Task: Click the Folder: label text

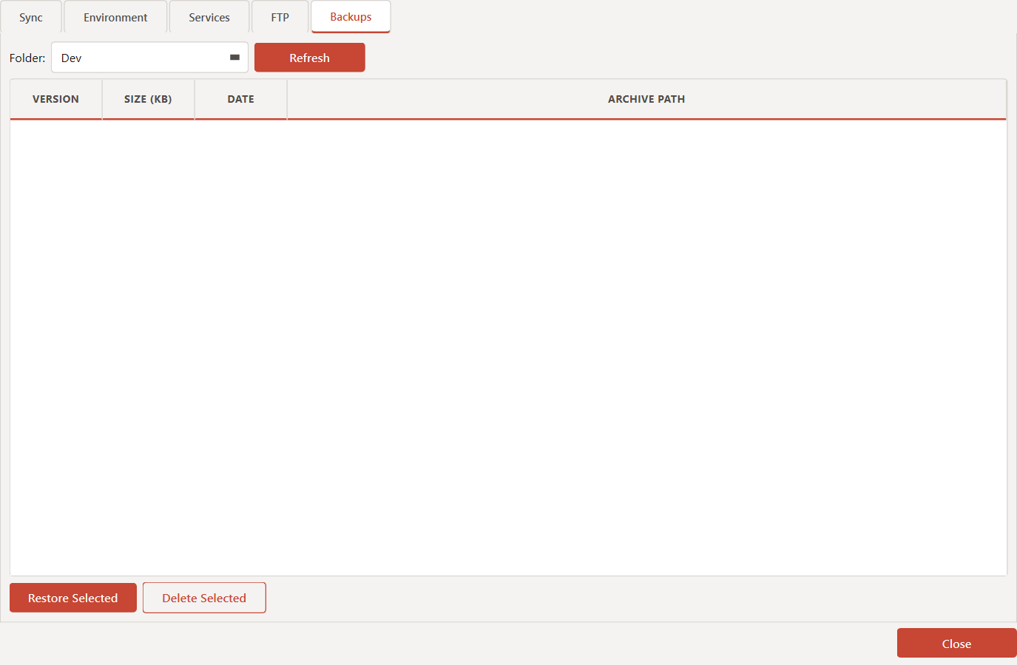Action: pyautogui.click(x=27, y=58)
